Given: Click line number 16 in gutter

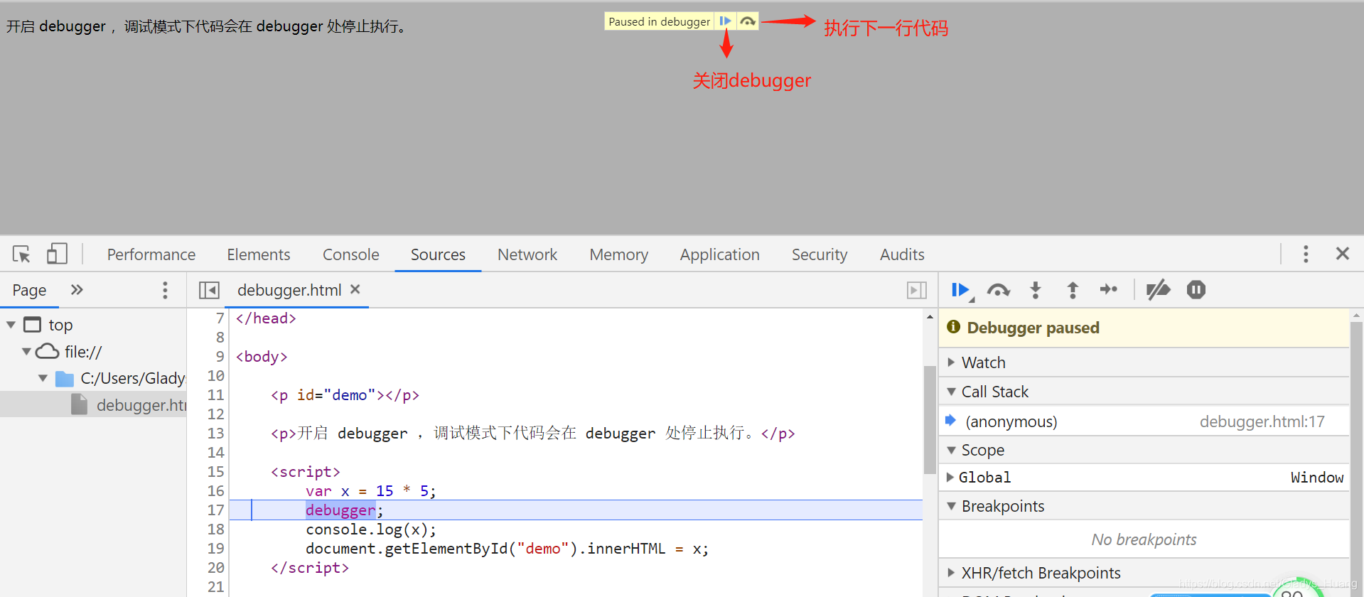Looking at the screenshot, I should click(x=216, y=490).
